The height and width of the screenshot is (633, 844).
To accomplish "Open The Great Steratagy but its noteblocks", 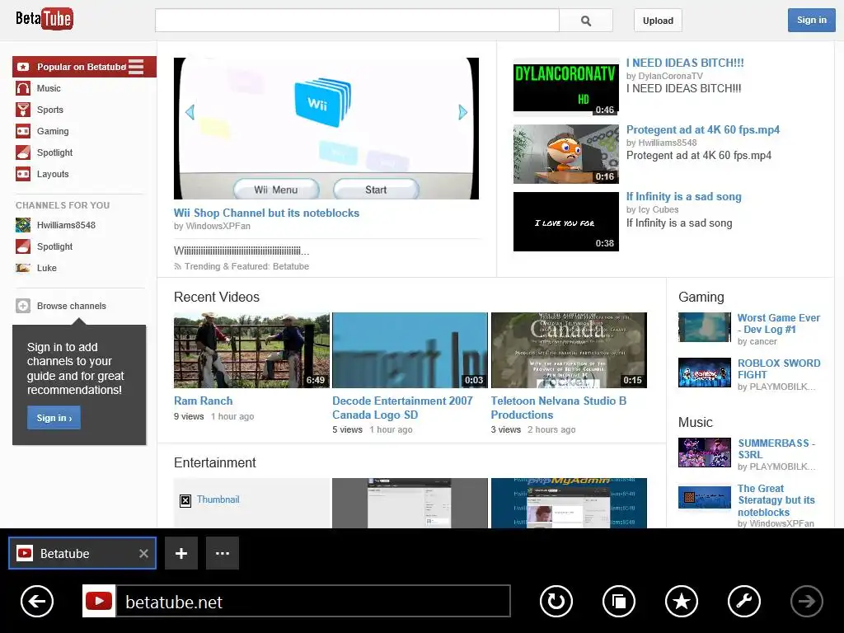I will (x=776, y=500).
